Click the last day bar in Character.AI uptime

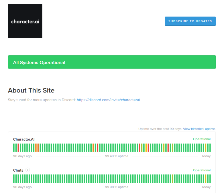(x=210, y=148)
